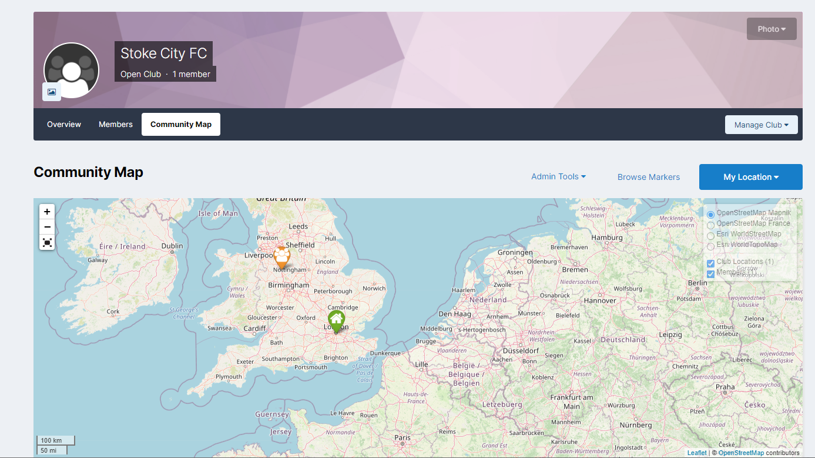This screenshot has height=458, width=815.
Task: Expand the Manage Club dropdown
Action: tap(761, 125)
